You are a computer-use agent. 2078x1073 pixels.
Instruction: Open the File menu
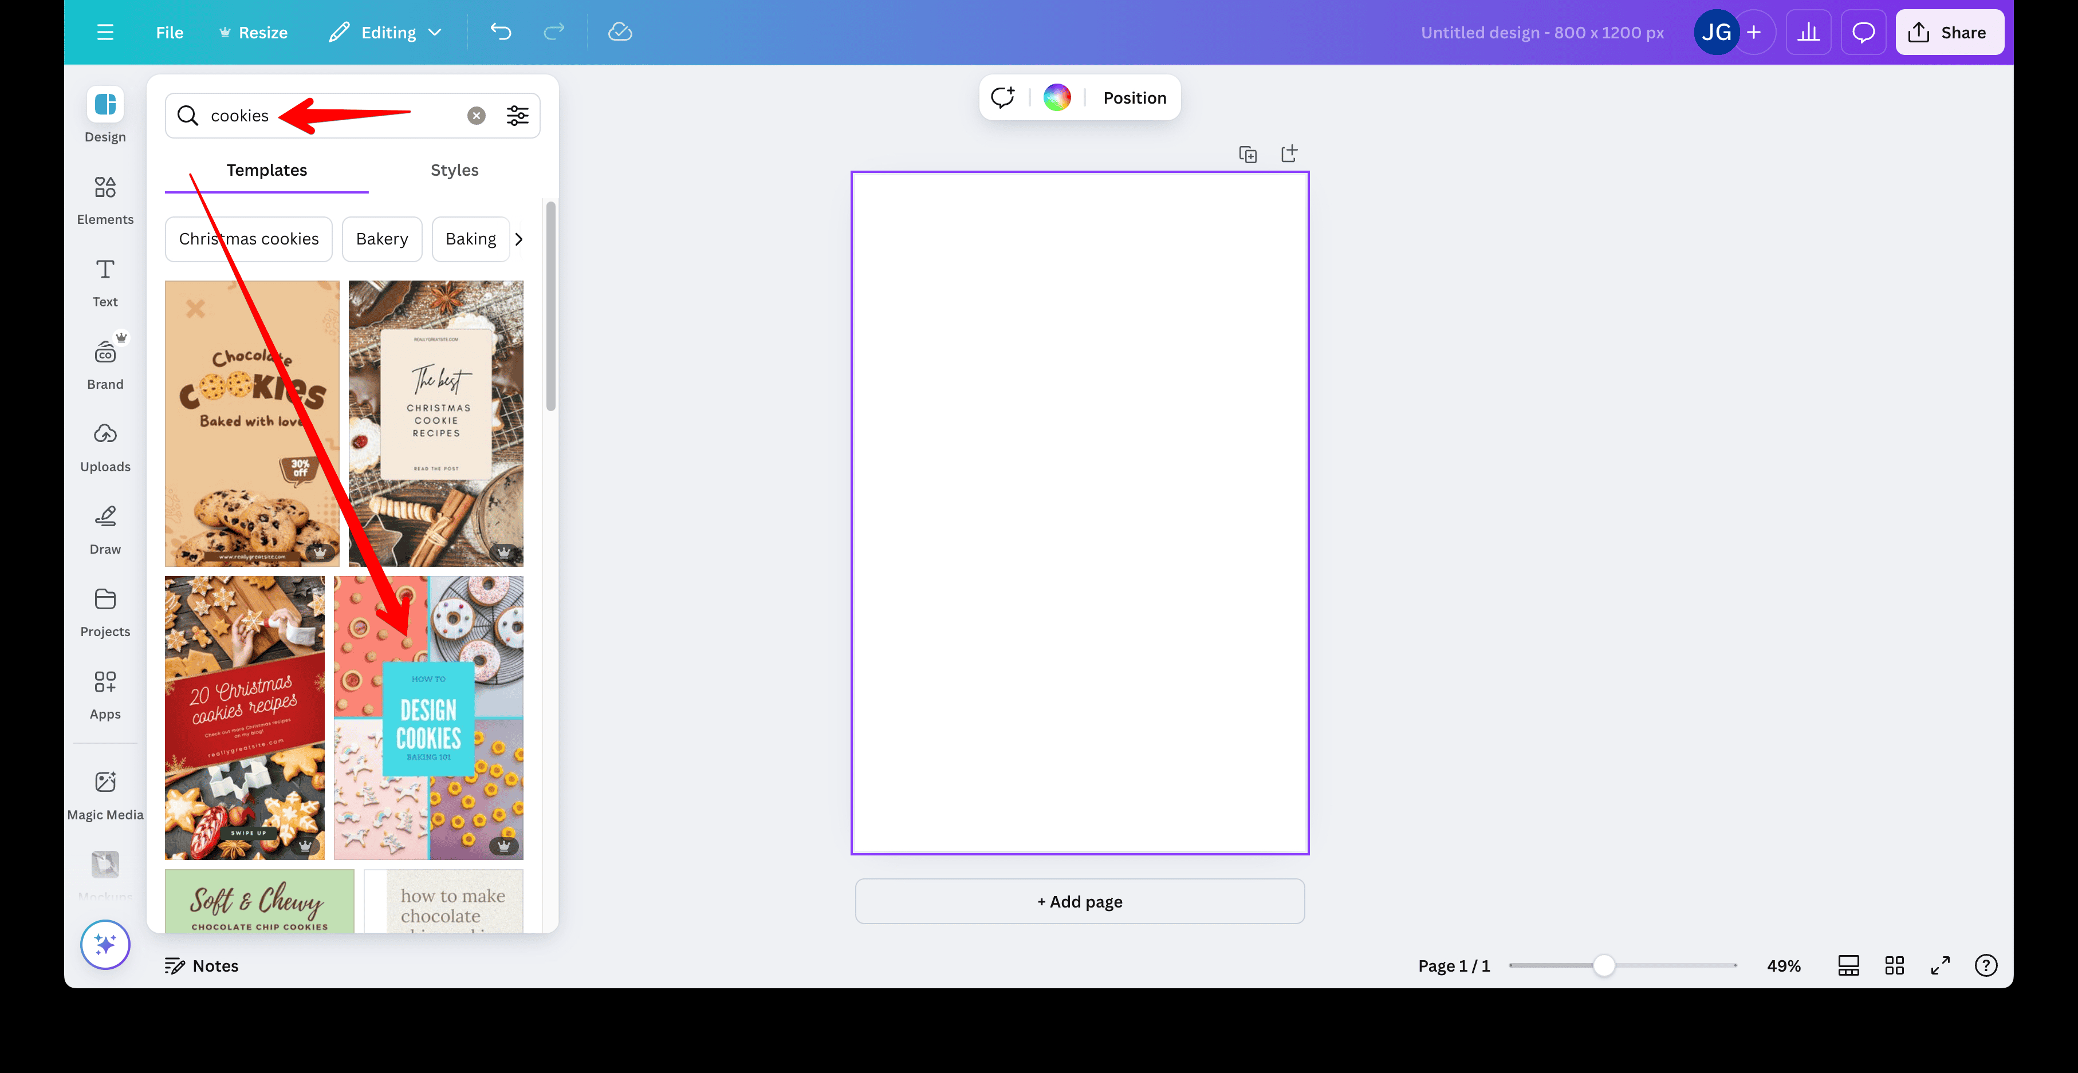170,32
